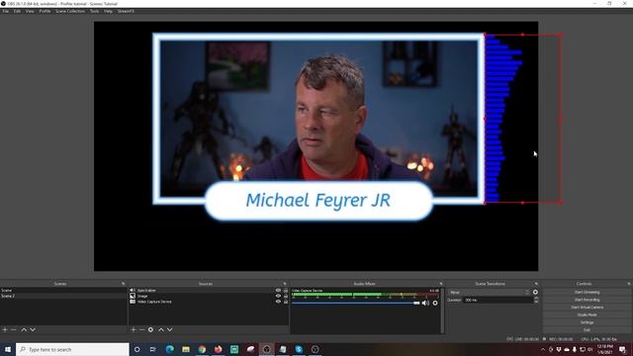Open the Profile menu
633x356 pixels.
click(x=45, y=11)
